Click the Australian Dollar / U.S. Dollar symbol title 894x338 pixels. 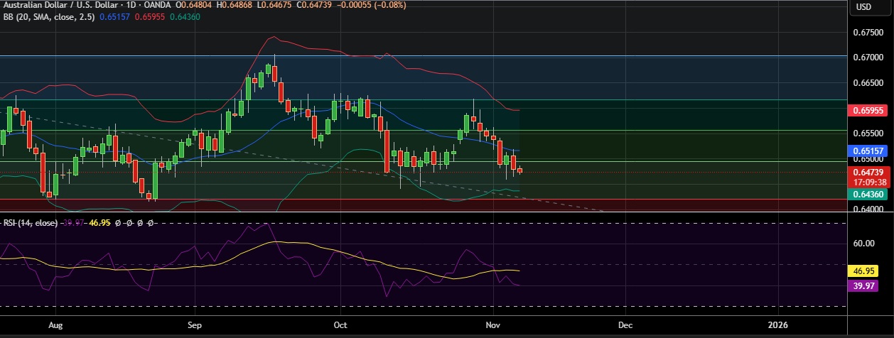point(59,6)
